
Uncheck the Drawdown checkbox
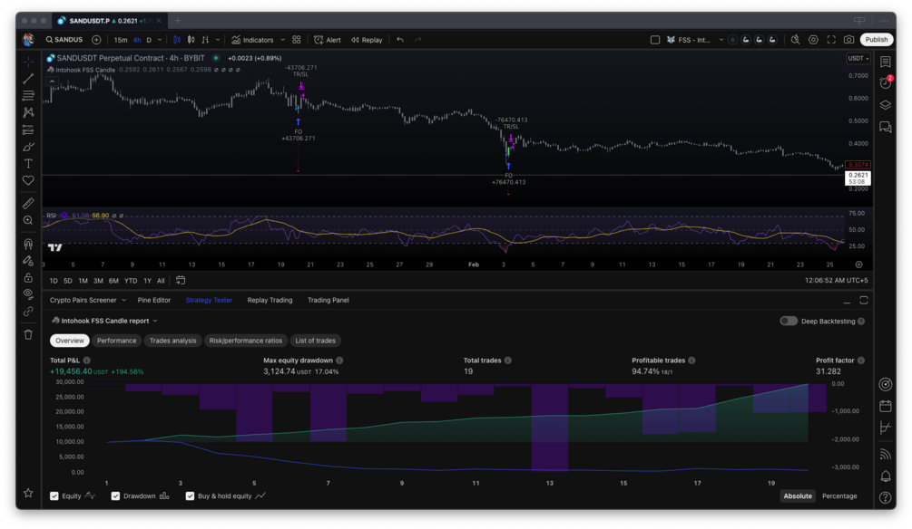click(115, 495)
